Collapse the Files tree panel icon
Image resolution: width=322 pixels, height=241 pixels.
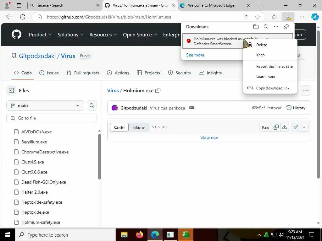coord(11,90)
